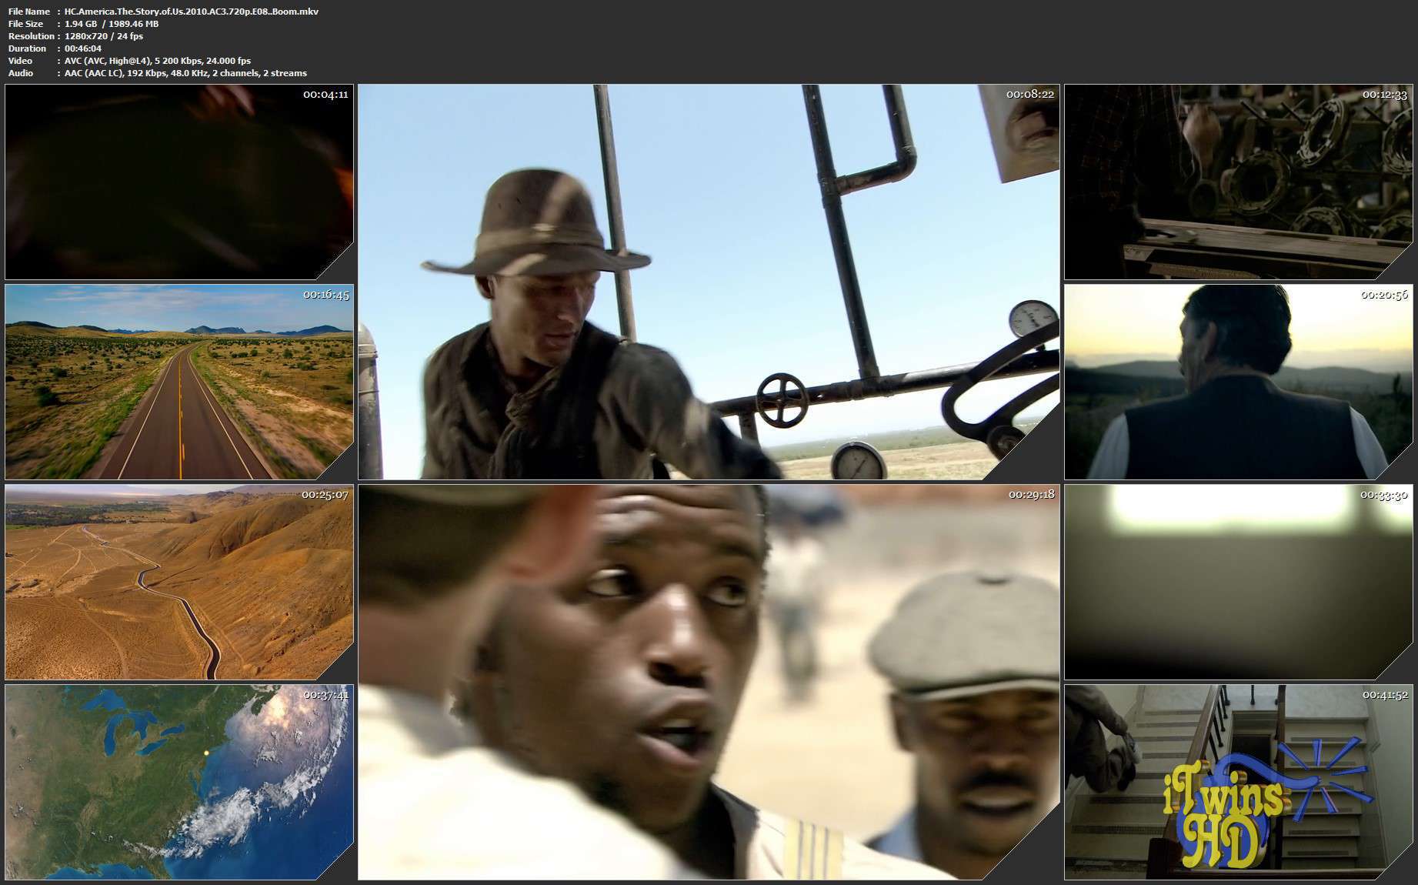Click the two men close-up frame 00:29:18
Viewport: 1418px width, 885px height.
click(x=709, y=682)
